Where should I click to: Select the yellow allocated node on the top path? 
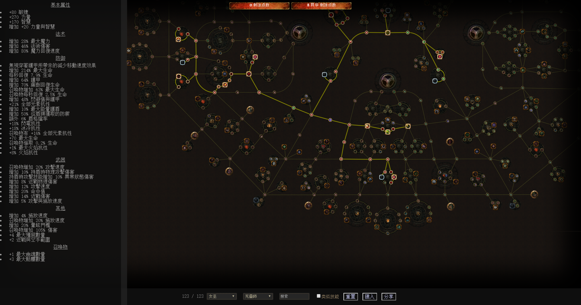[x=388, y=33]
